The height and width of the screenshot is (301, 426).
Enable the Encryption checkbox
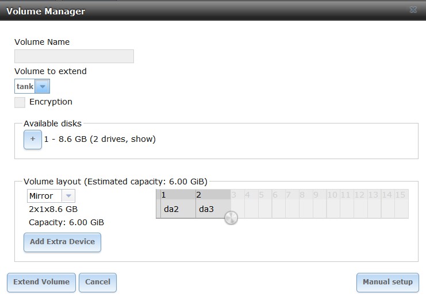(20, 102)
